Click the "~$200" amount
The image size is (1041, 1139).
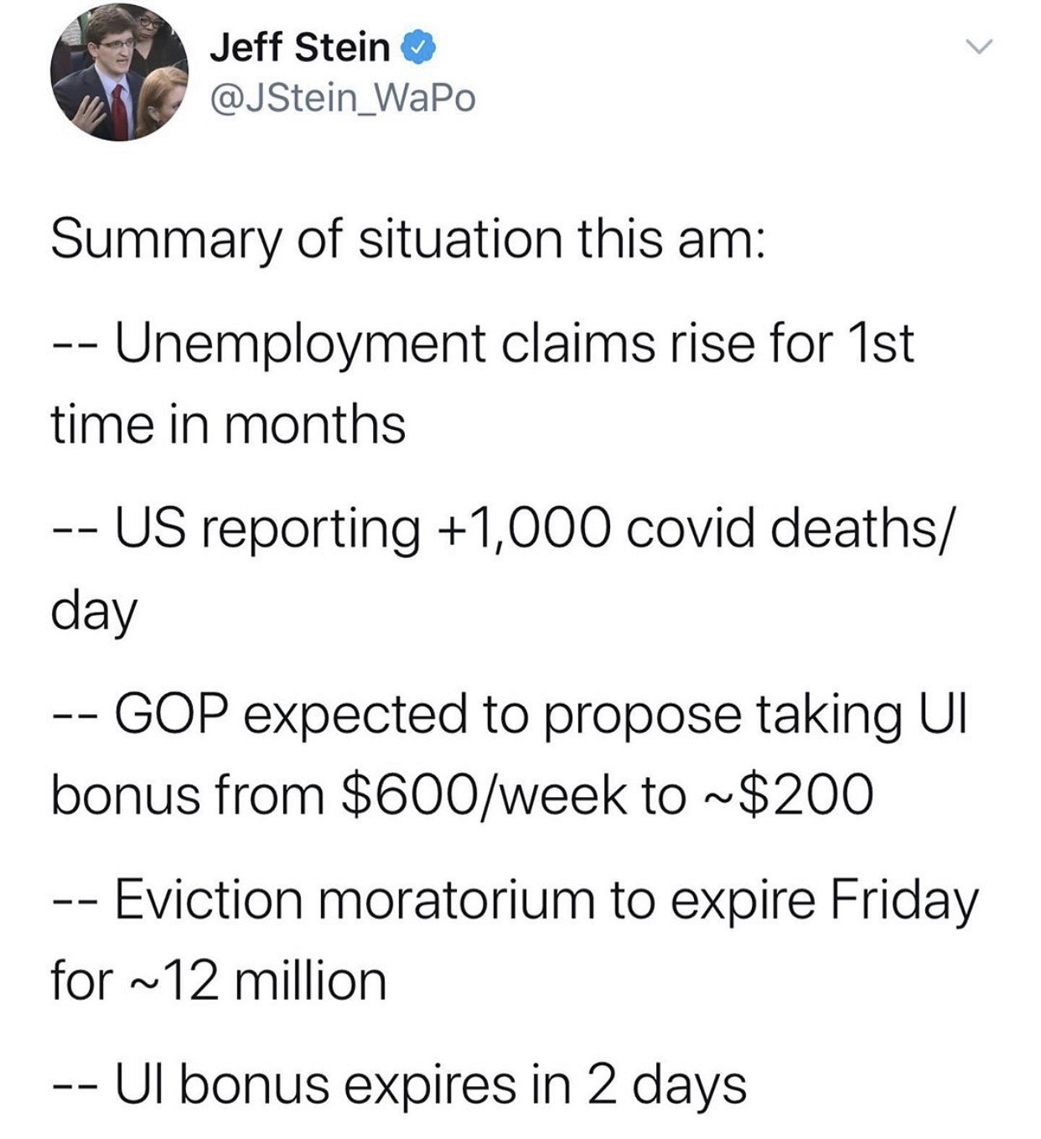[x=788, y=795]
